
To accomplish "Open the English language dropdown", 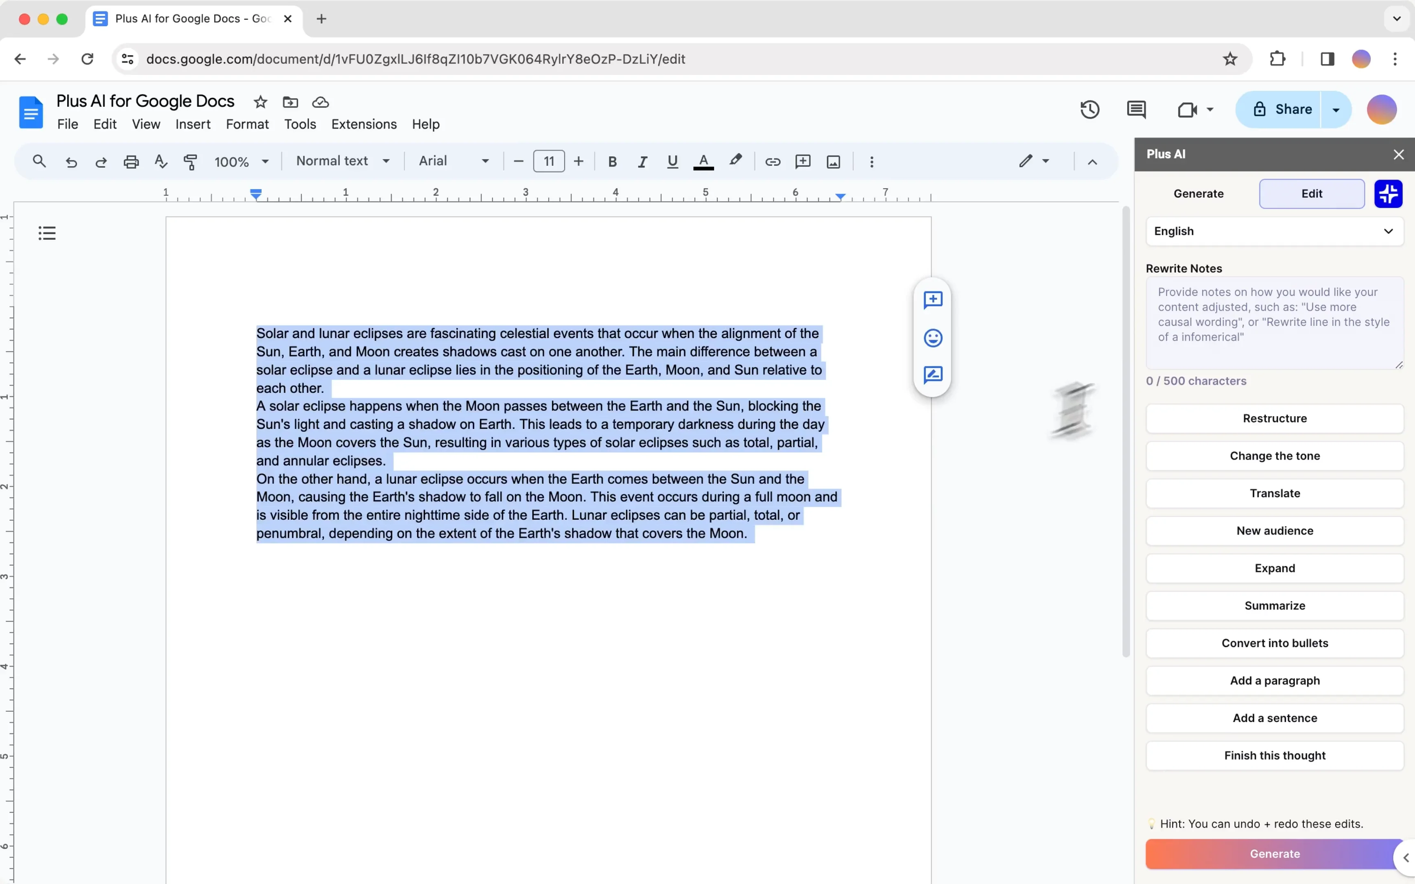I will coord(1274,231).
